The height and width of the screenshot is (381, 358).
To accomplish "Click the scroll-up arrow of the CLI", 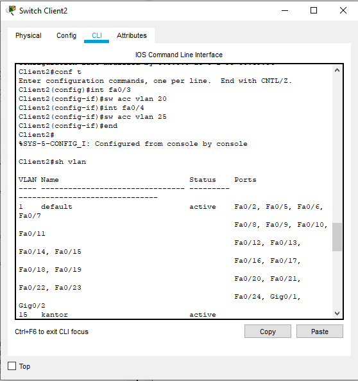I will [337, 71].
